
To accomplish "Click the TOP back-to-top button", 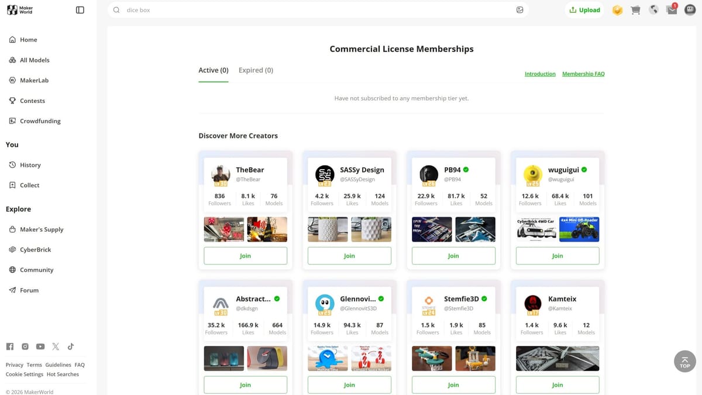I will [x=685, y=361].
